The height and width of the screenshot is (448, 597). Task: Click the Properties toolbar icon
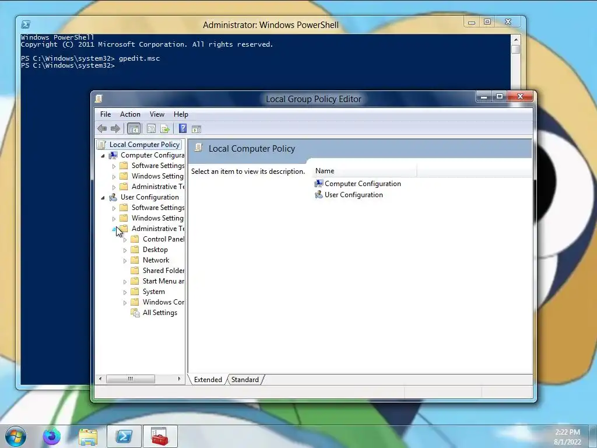click(x=151, y=129)
